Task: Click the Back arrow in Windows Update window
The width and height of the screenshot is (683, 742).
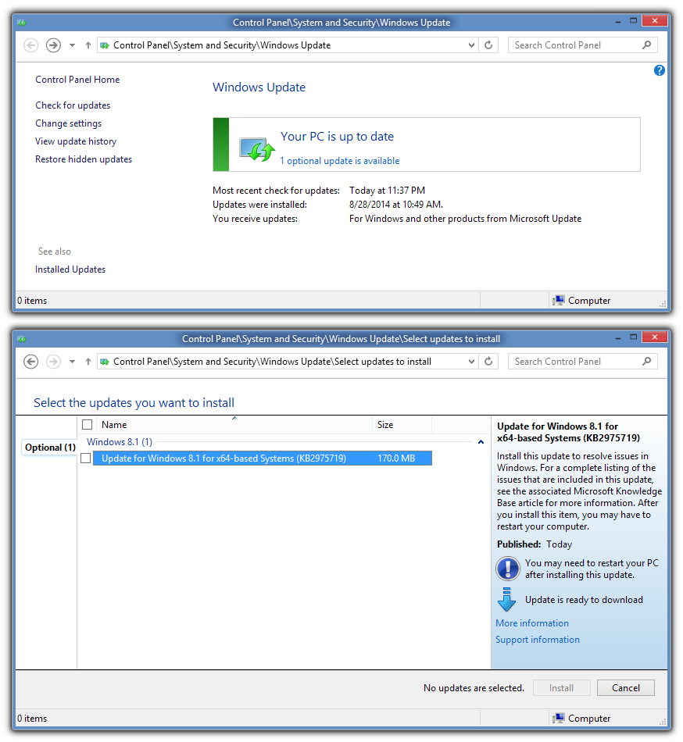Action: 30,45
